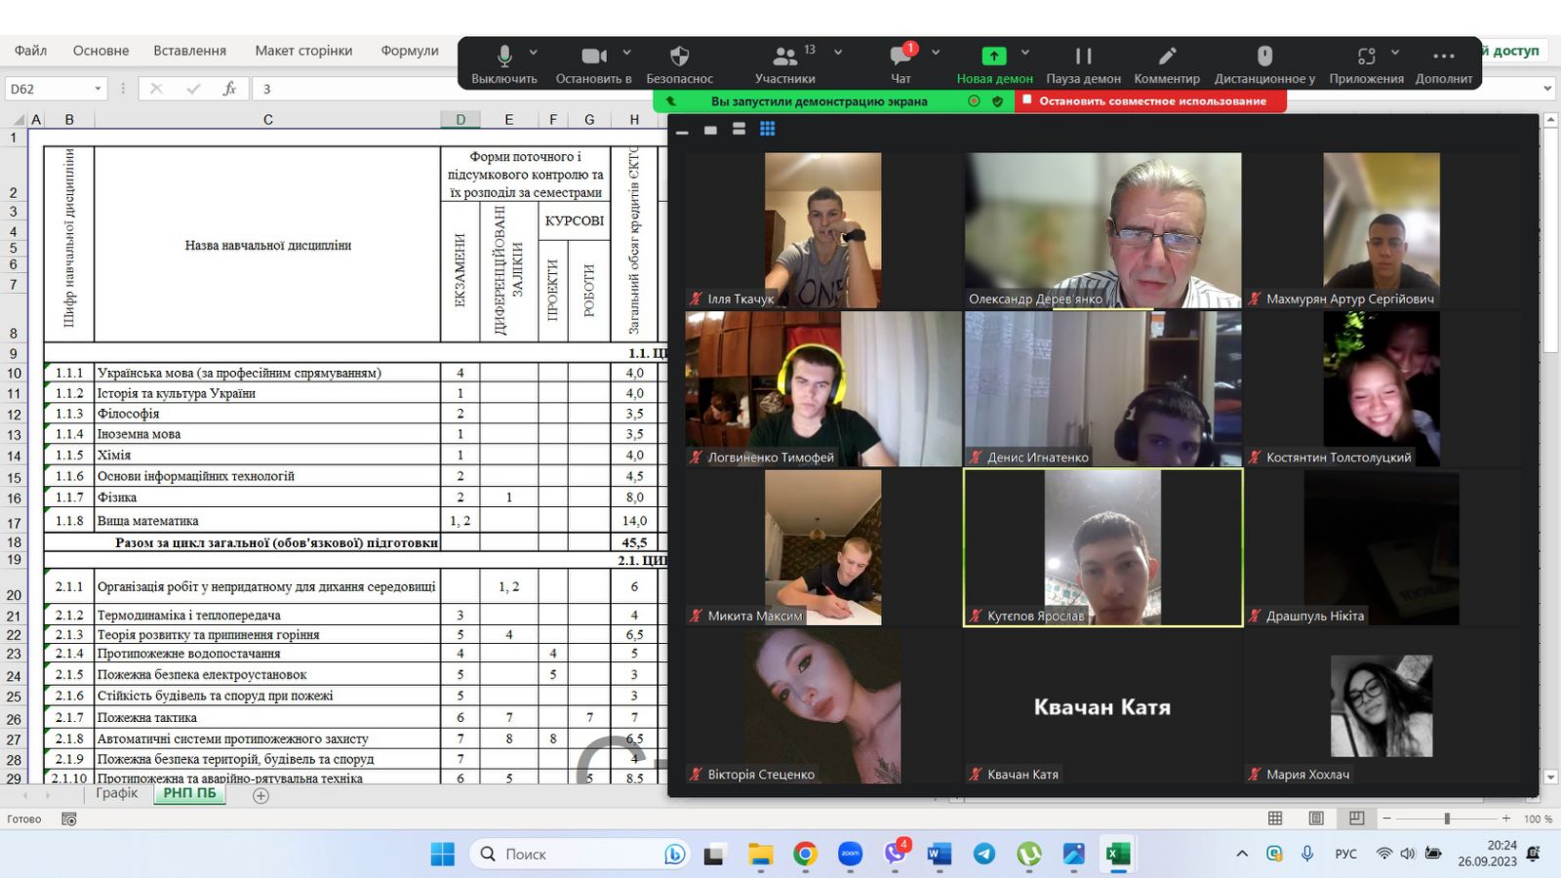Open the Формули ribbon tab
The width and height of the screenshot is (1561, 878).
tap(410, 51)
